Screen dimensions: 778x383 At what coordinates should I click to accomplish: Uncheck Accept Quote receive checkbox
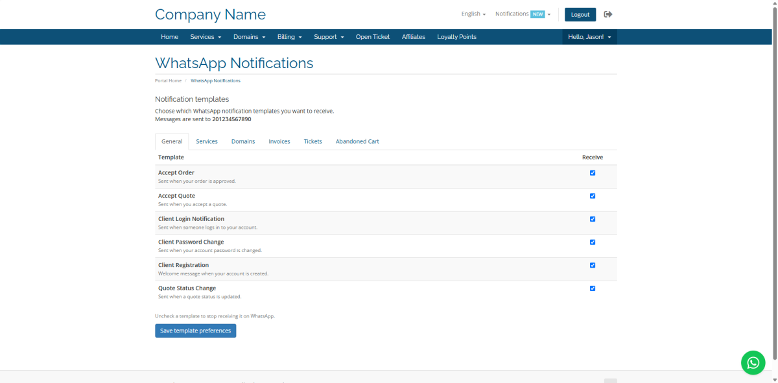(593, 196)
